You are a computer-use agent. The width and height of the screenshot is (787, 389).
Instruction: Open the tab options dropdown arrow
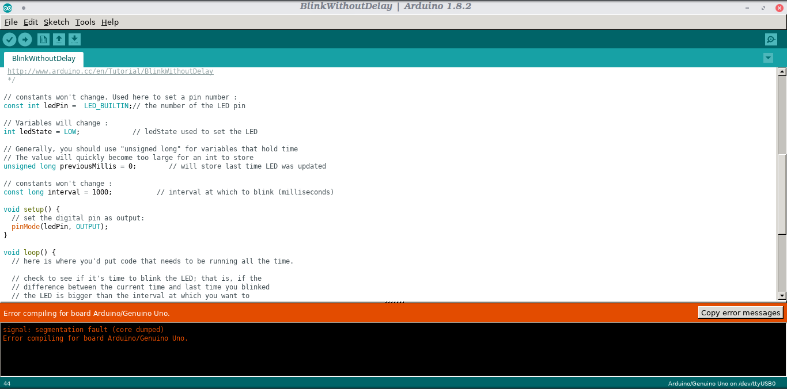(x=768, y=58)
